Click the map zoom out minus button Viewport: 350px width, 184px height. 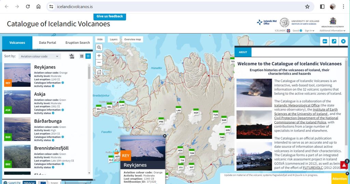click(99, 63)
